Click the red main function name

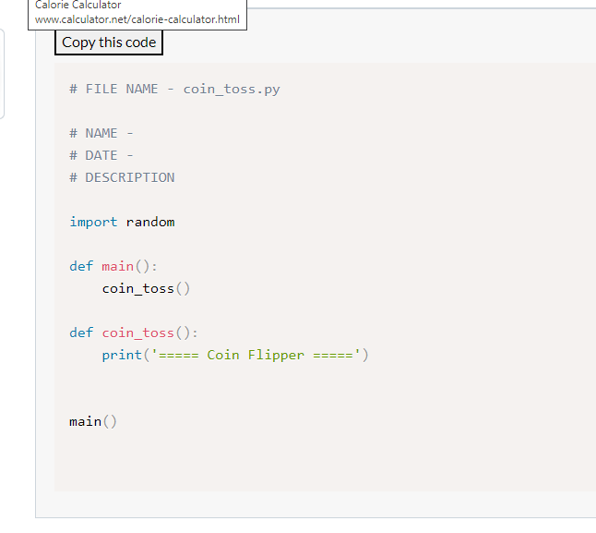click(117, 266)
